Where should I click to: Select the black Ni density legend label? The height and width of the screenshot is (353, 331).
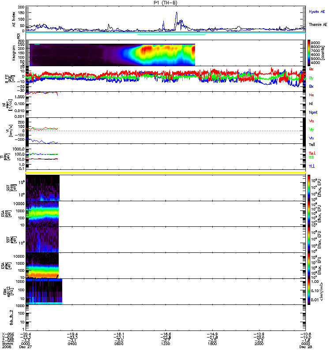tap(311, 104)
